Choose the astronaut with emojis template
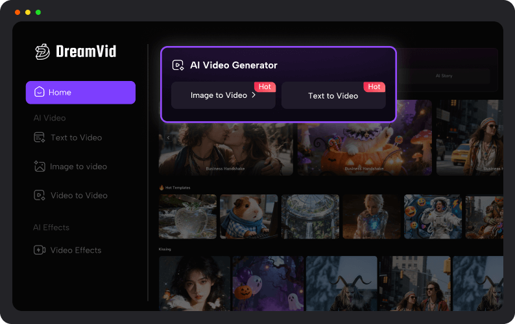 [x=432, y=216]
